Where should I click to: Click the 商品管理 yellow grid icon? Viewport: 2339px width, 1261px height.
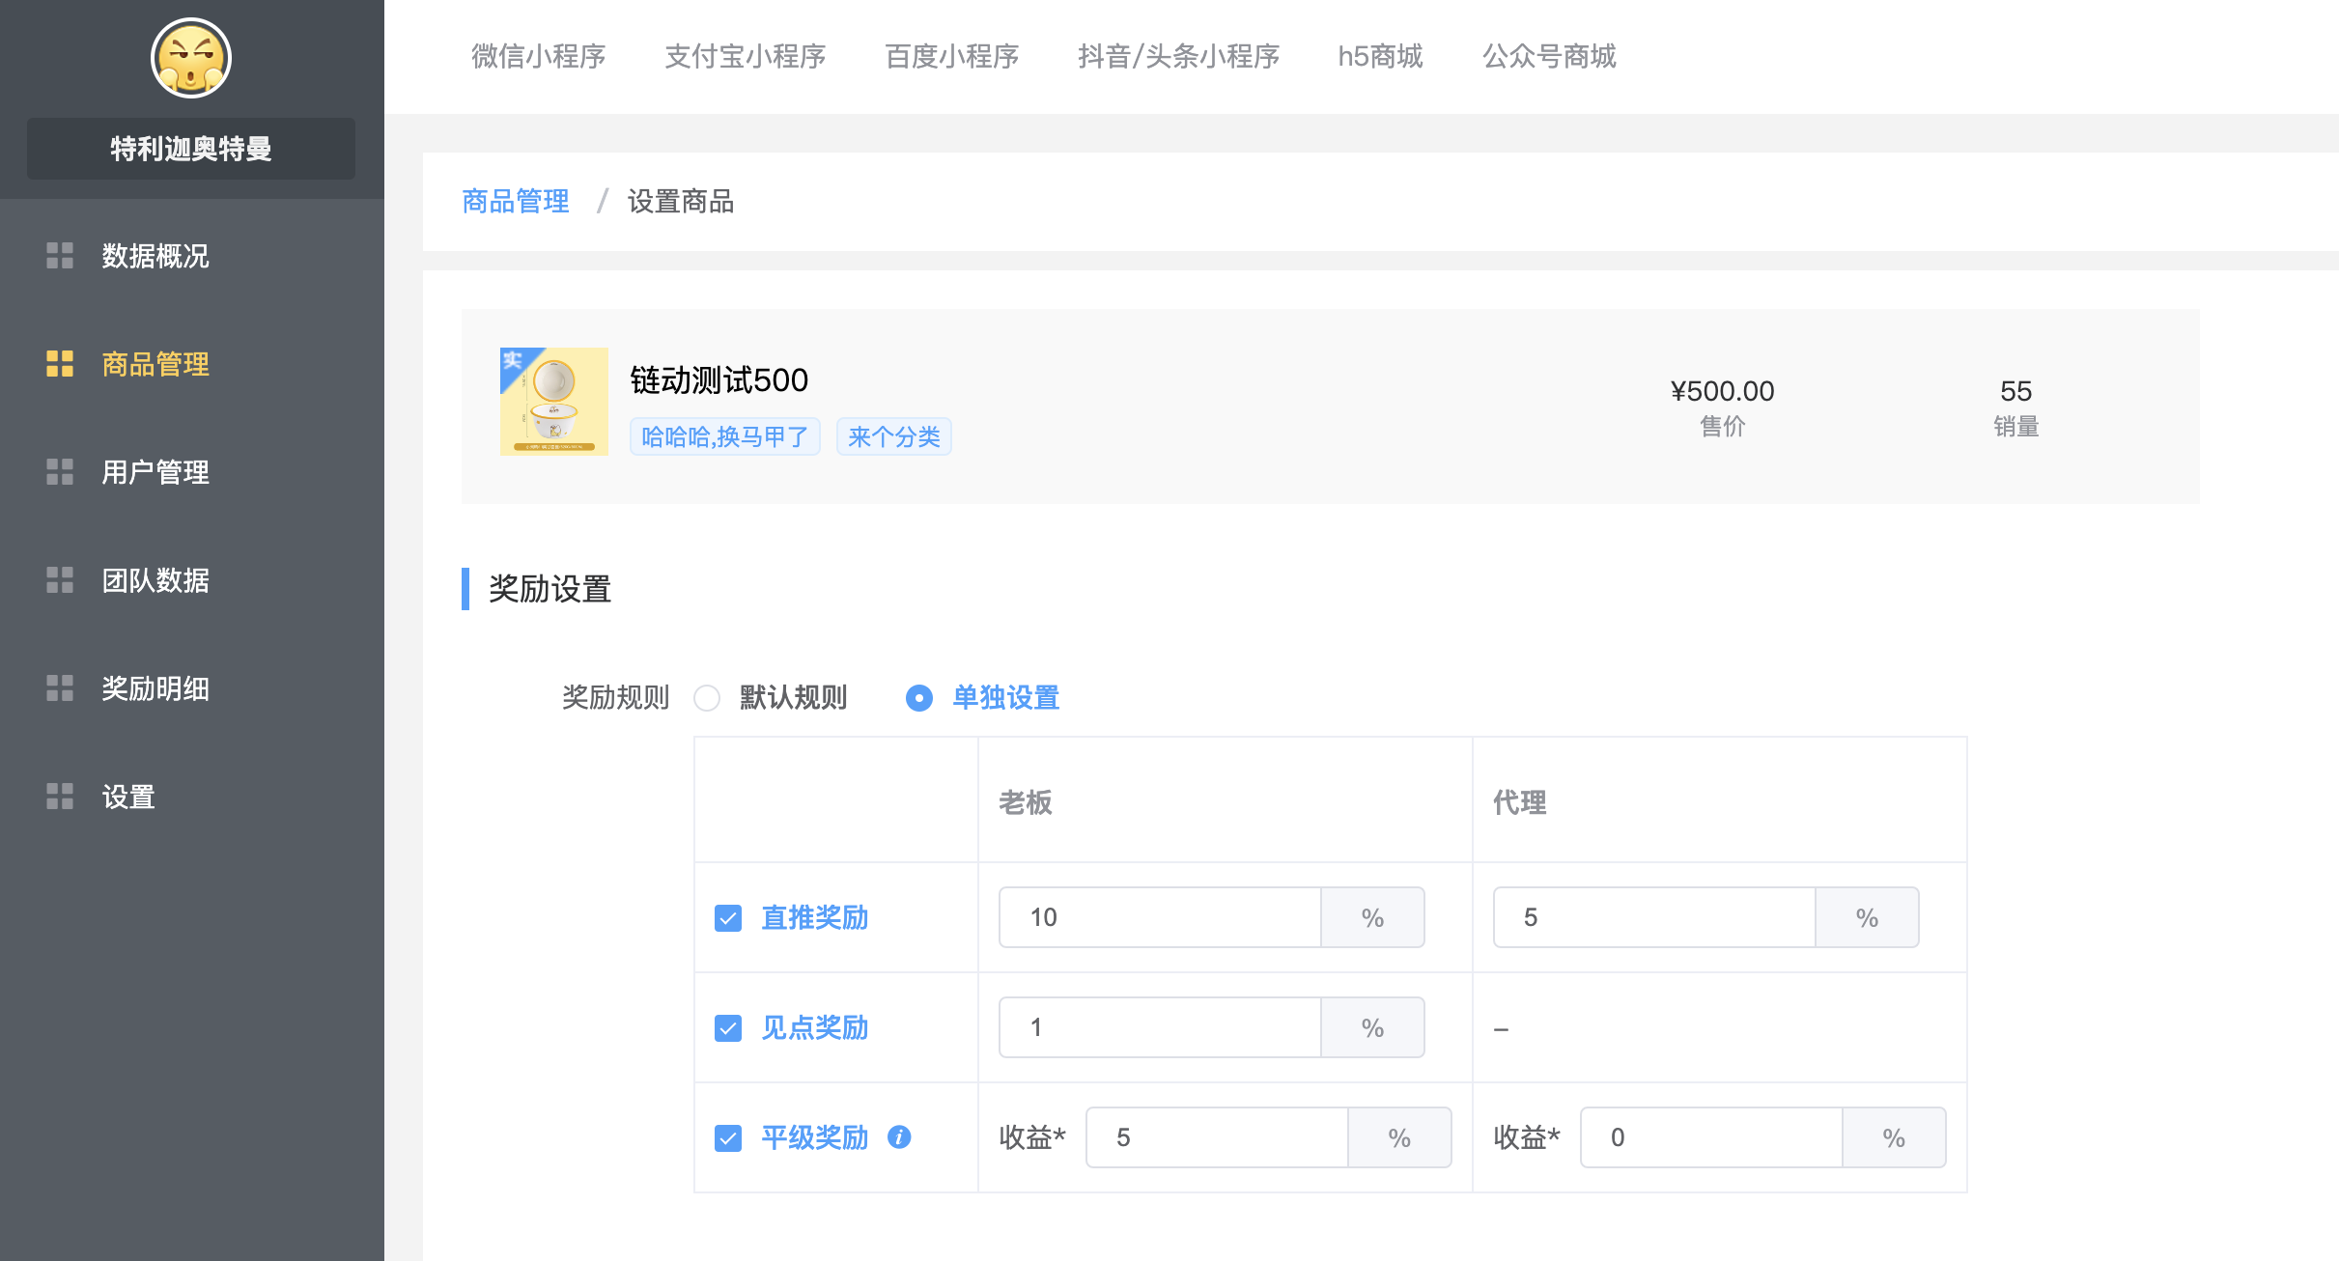coord(60,364)
